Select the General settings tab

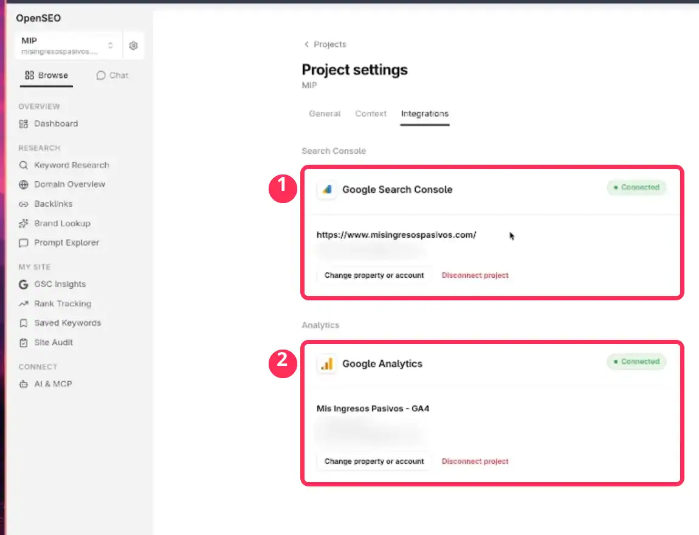[325, 114]
